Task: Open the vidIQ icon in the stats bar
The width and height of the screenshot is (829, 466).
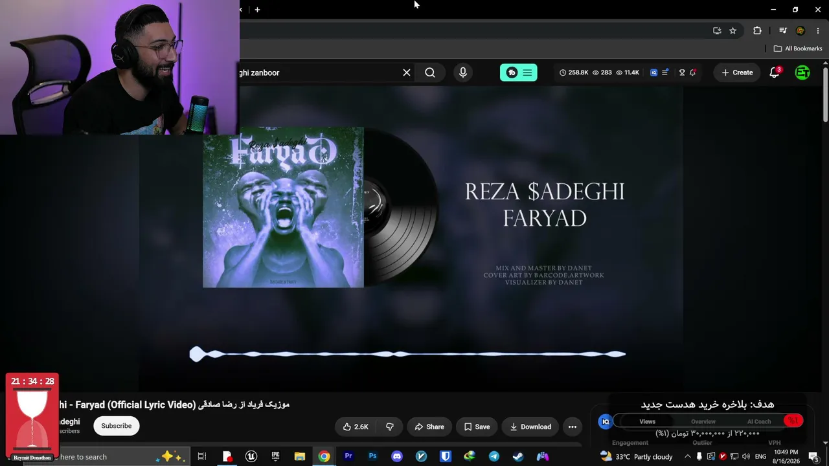Action: [x=653, y=72]
